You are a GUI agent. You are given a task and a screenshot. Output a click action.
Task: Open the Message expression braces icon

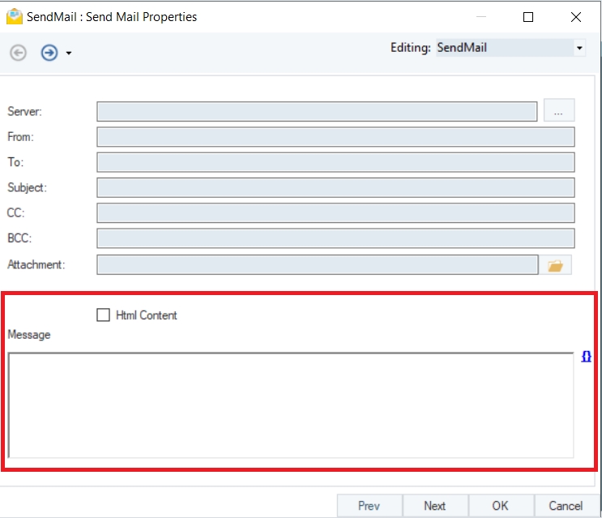(587, 357)
